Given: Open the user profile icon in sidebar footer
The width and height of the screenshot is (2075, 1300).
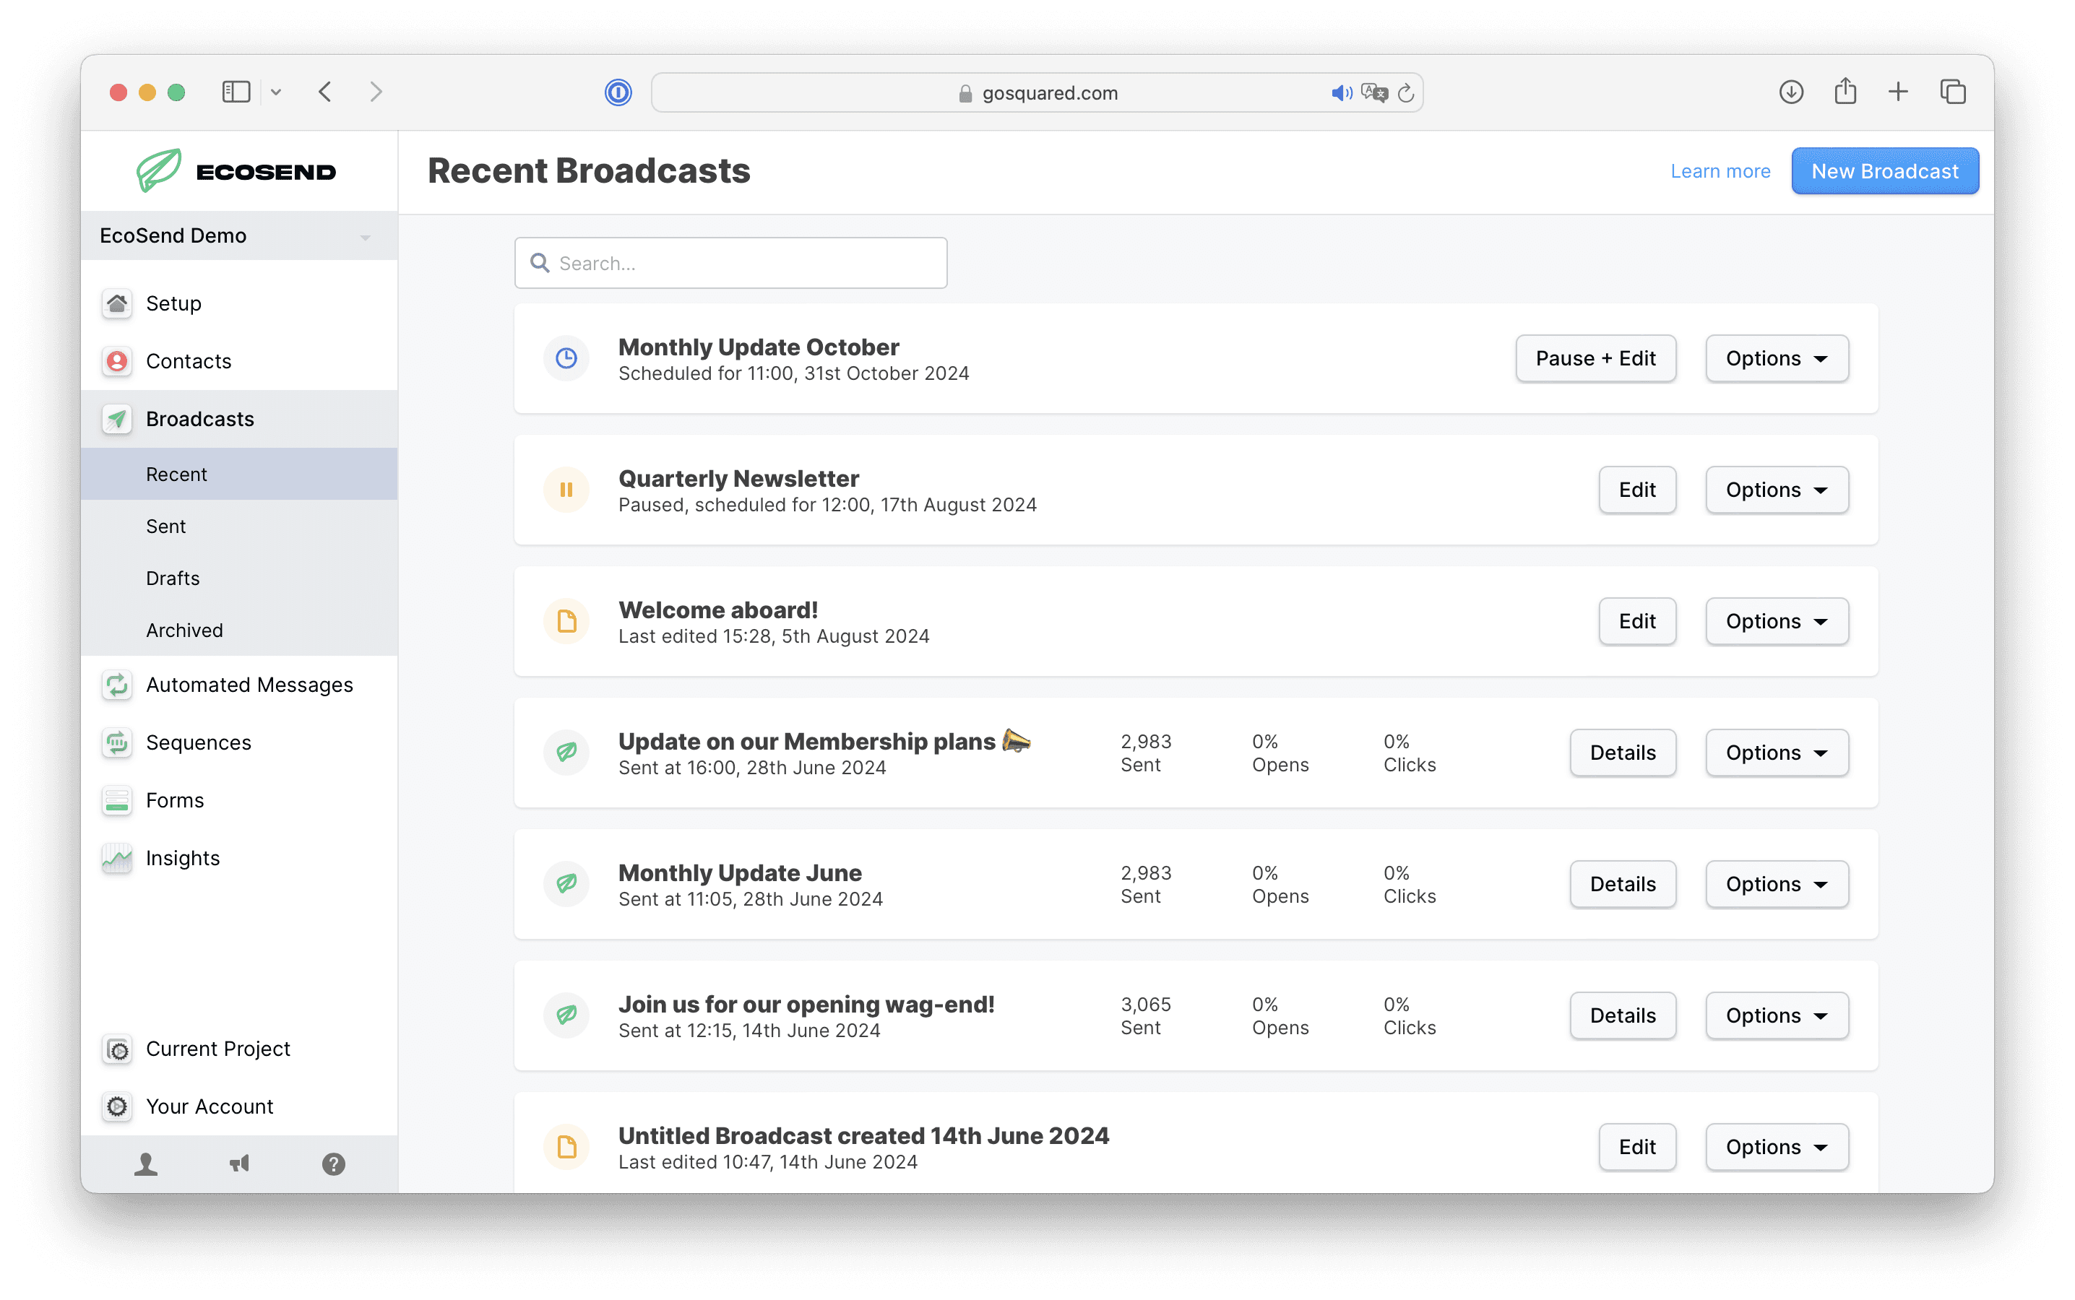Looking at the screenshot, I should coord(145,1163).
